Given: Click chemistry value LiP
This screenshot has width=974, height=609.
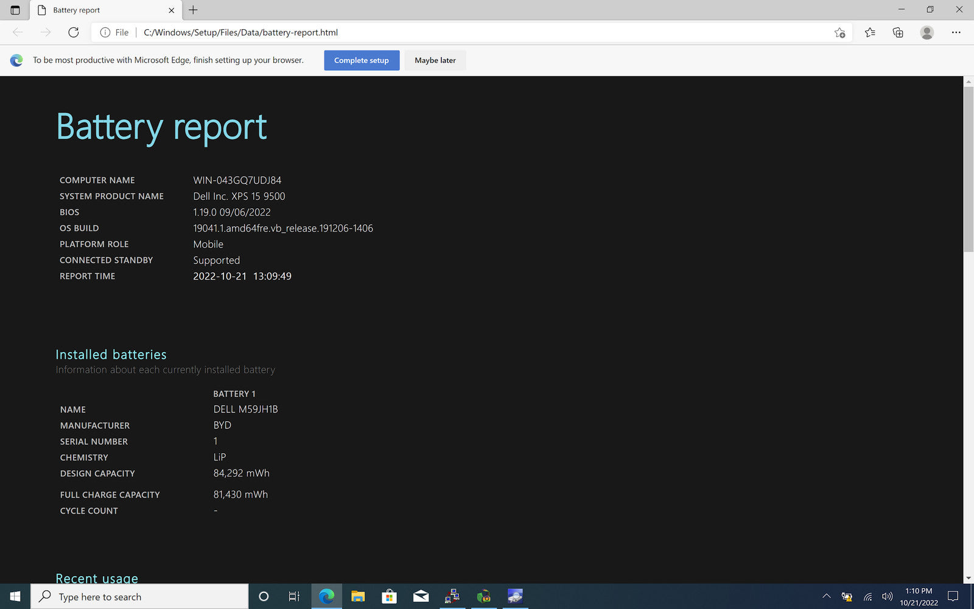Looking at the screenshot, I should (x=220, y=457).
